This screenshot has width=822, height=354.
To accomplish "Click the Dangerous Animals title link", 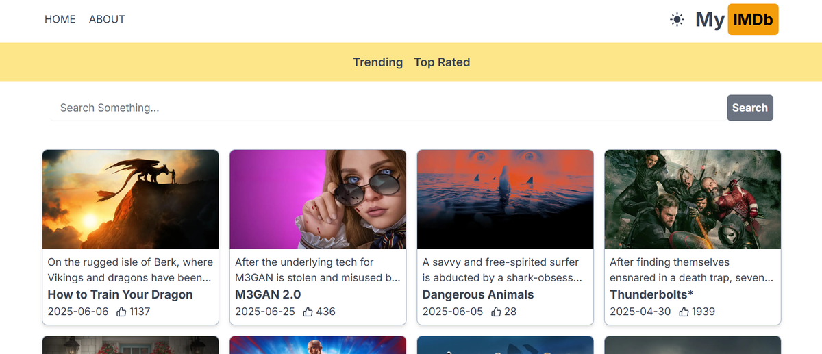I will (x=478, y=294).
